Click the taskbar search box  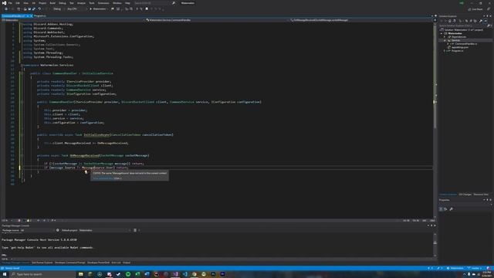(42, 274)
